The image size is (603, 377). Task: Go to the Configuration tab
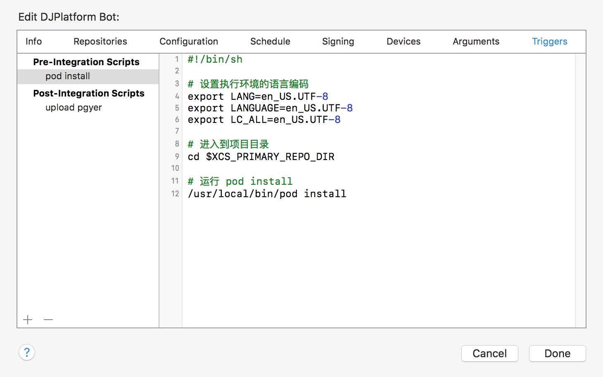[x=189, y=41]
